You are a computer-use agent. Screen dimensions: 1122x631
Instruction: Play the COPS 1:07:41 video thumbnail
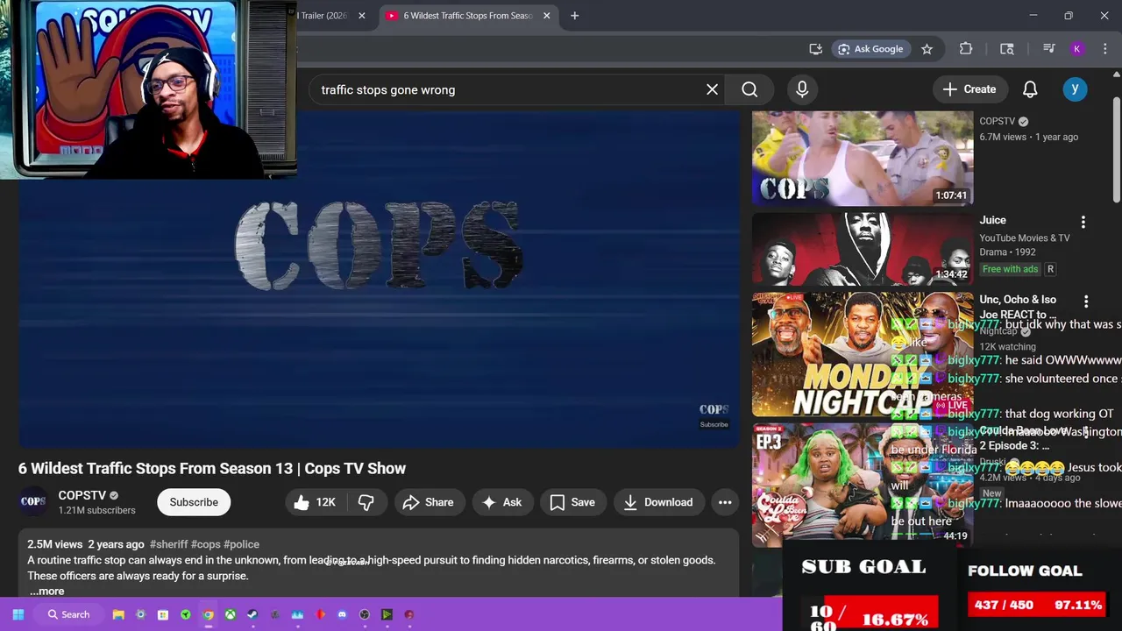pos(863,158)
